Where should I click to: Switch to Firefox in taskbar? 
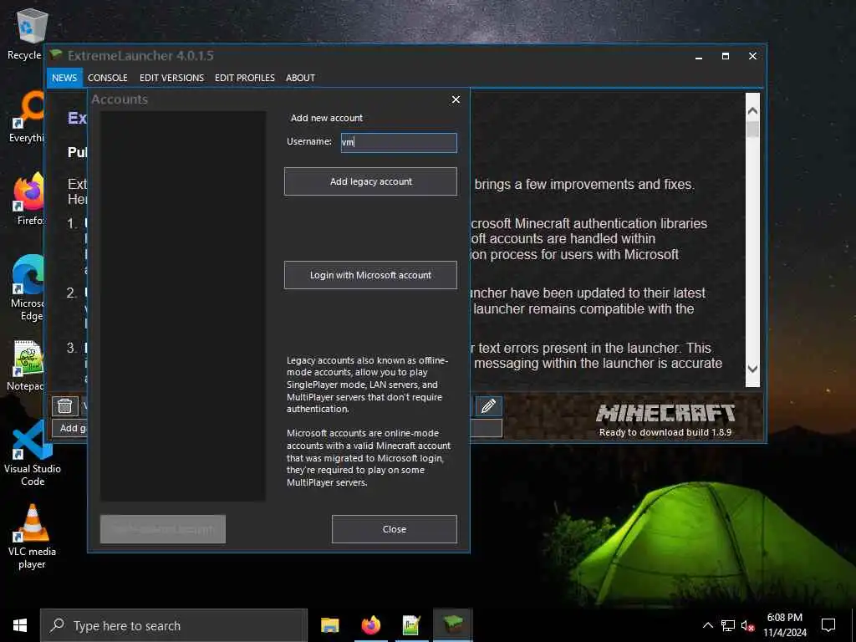tap(370, 625)
